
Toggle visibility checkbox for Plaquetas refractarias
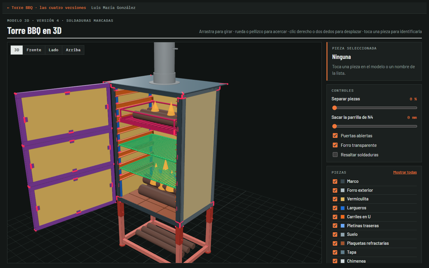335,243
